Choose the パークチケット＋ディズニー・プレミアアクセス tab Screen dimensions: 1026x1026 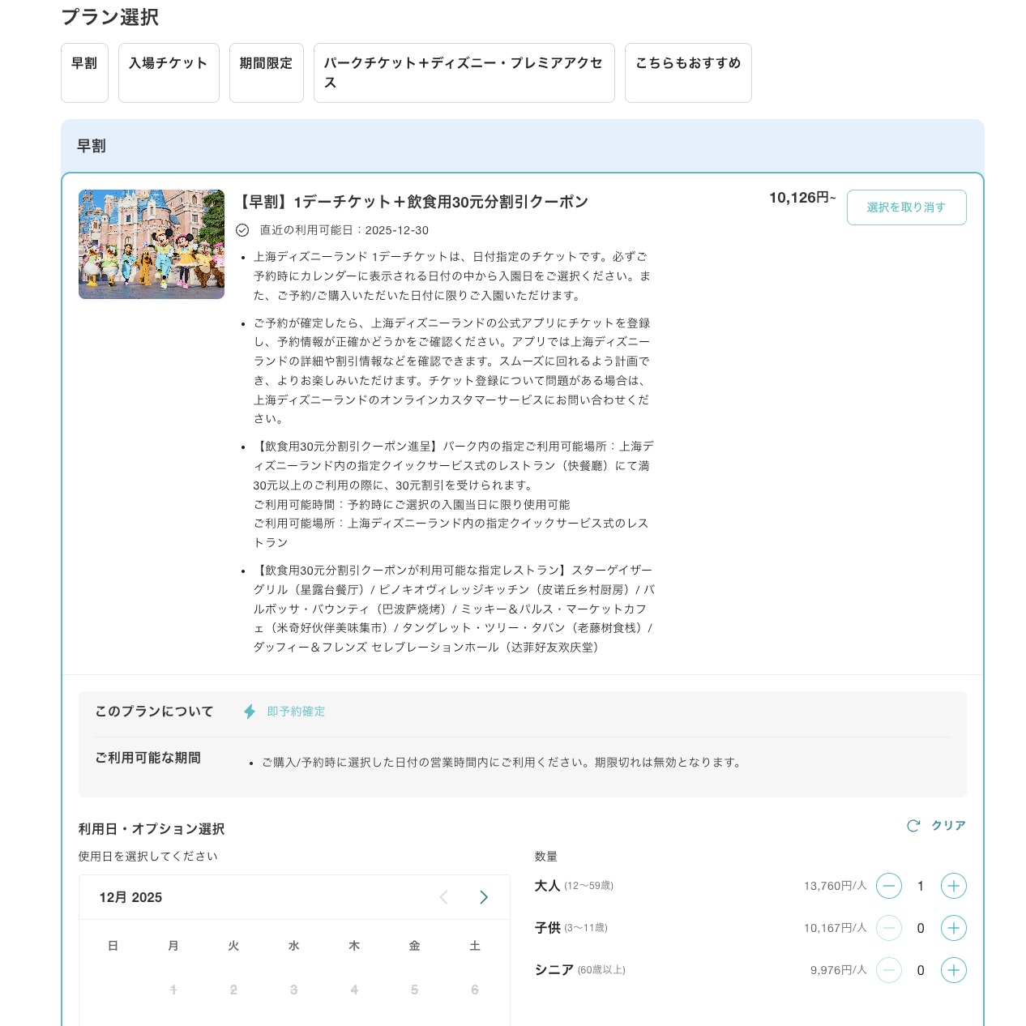[x=464, y=73]
